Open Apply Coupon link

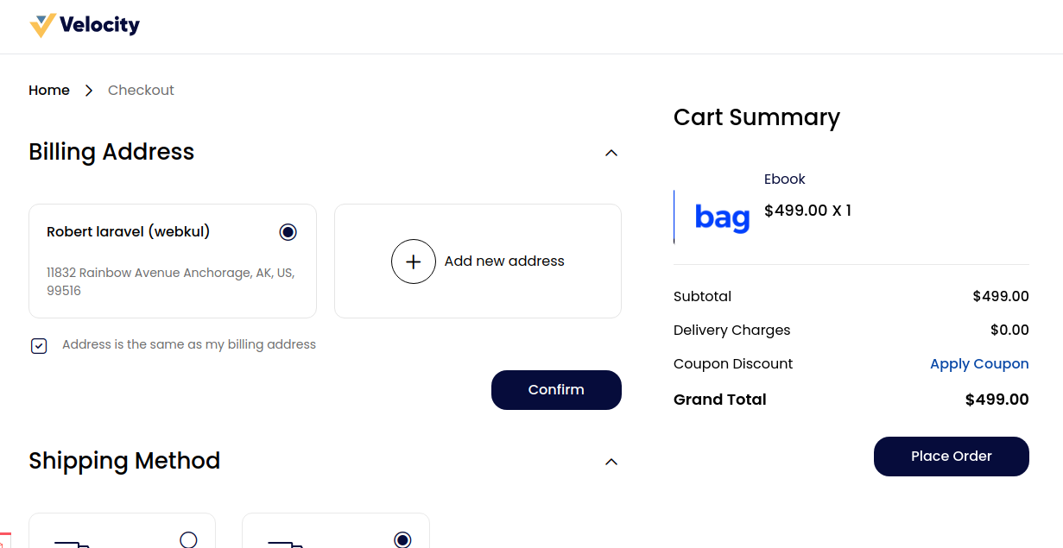[x=979, y=363]
